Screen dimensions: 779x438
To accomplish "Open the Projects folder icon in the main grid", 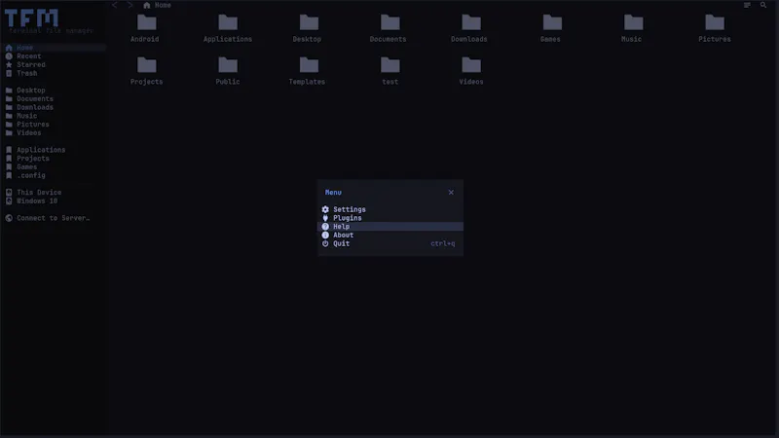I will point(146,65).
